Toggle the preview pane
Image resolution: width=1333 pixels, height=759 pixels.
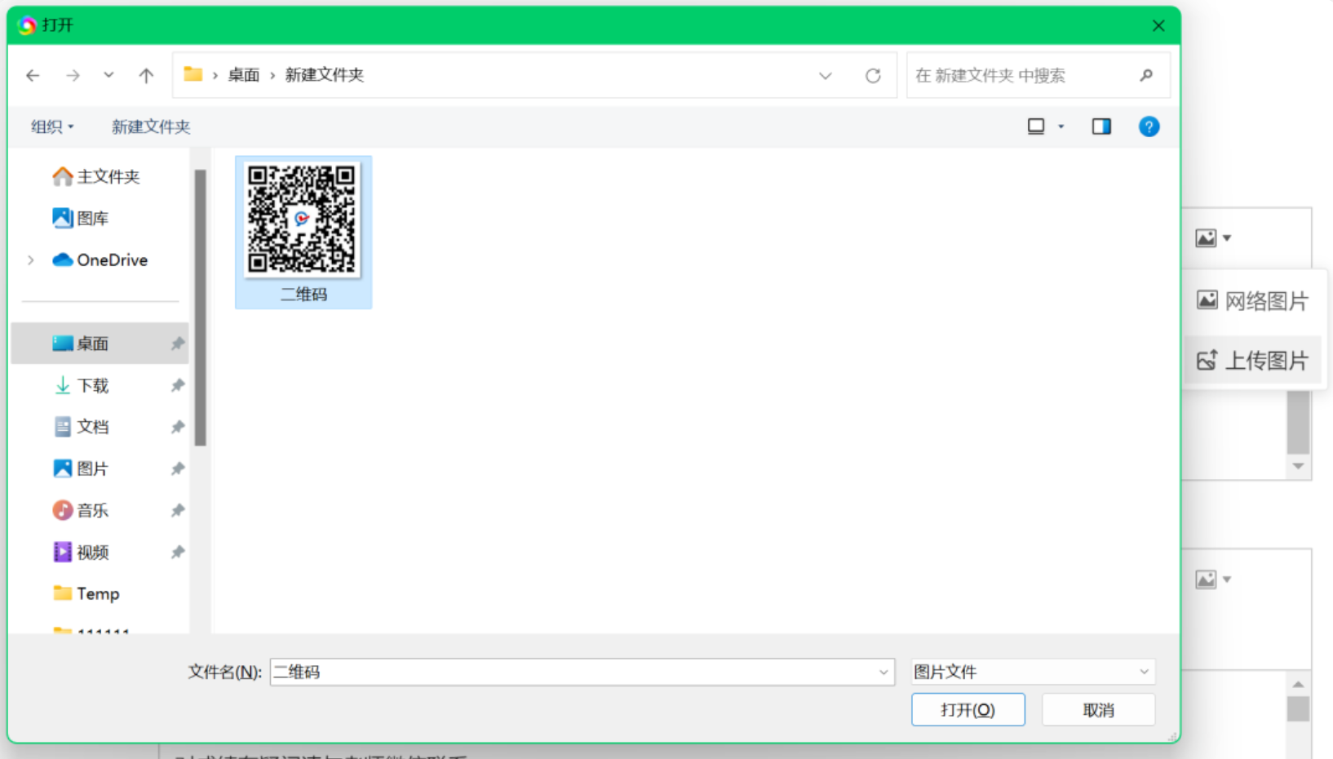click(1101, 126)
